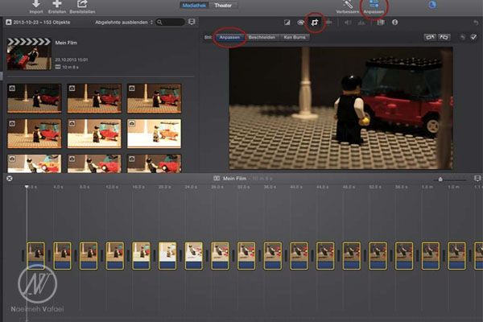The width and height of the screenshot is (483, 322).
Task: Choose the Anpassen crop style
Action: pyautogui.click(x=229, y=37)
